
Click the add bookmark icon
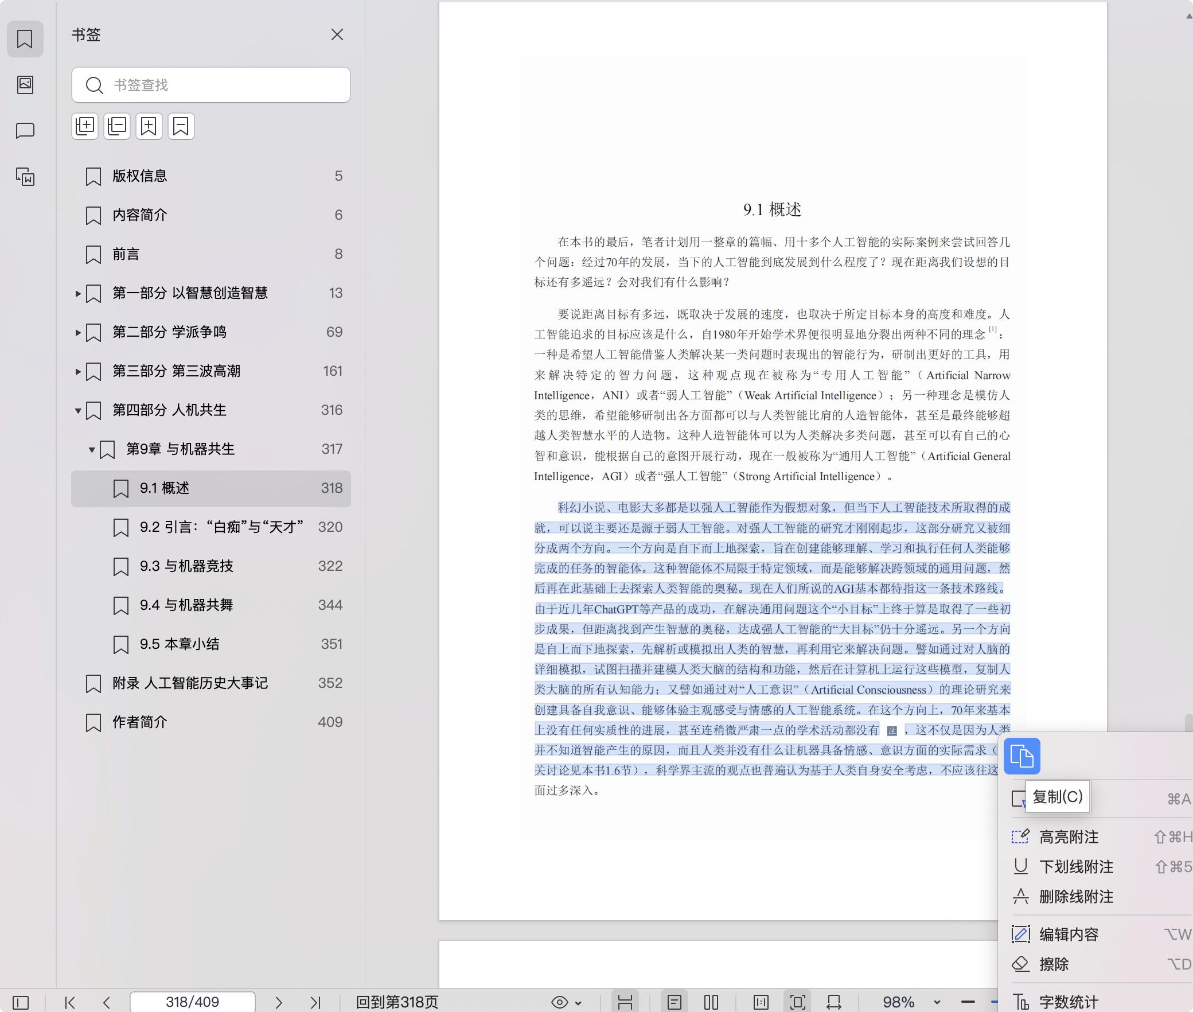[149, 126]
